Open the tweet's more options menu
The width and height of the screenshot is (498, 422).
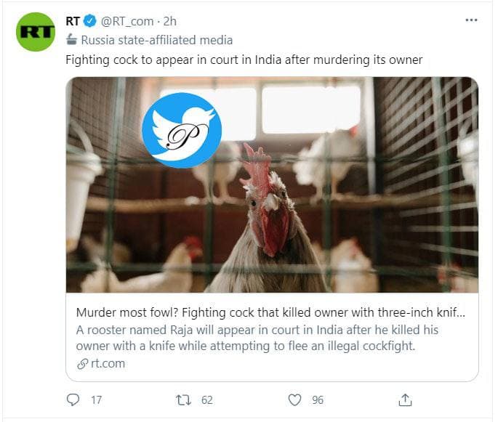tap(471, 20)
